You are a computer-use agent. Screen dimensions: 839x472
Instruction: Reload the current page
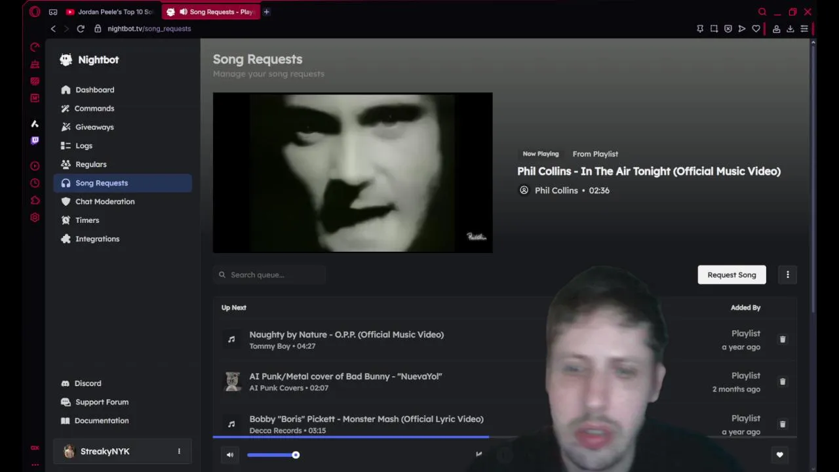point(81,29)
